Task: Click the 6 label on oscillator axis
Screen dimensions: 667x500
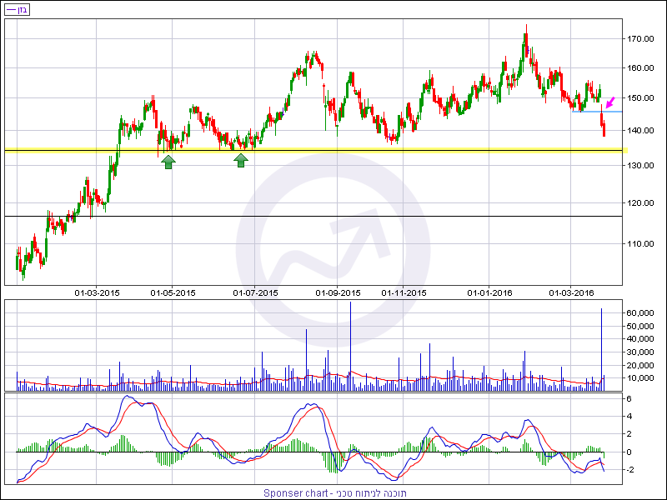Action: point(630,399)
